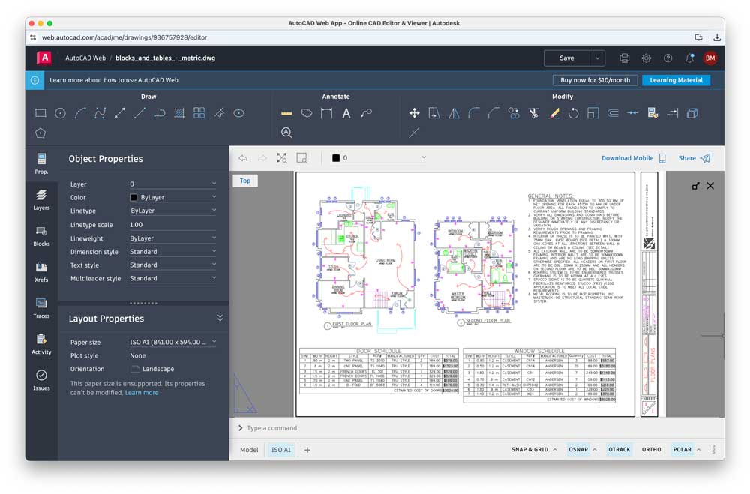
Task: Open the Linetype dropdown
Action: click(x=172, y=211)
